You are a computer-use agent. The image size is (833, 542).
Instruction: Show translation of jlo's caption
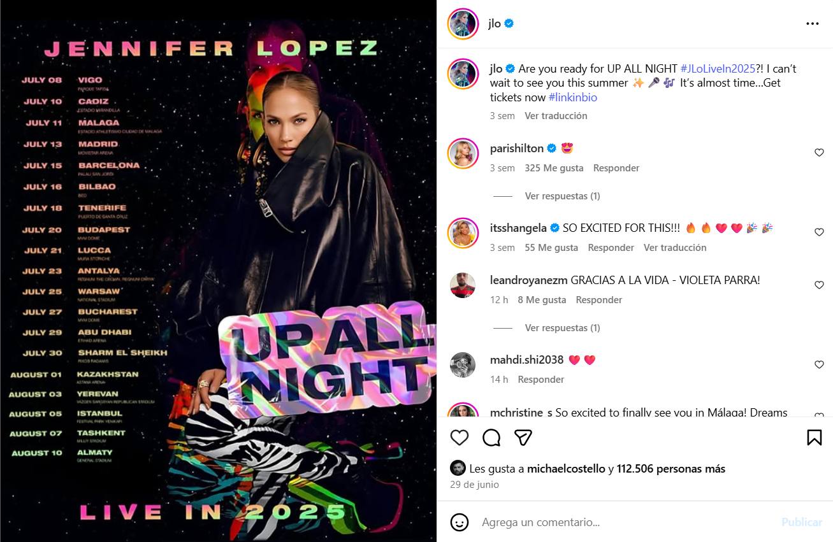coord(556,116)
